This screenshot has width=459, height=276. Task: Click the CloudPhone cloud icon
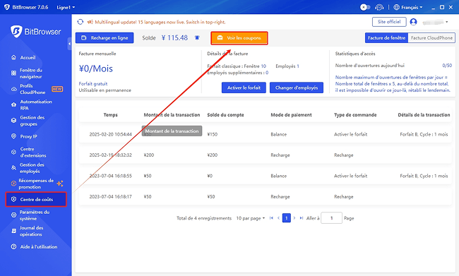(x=13, y=89)
